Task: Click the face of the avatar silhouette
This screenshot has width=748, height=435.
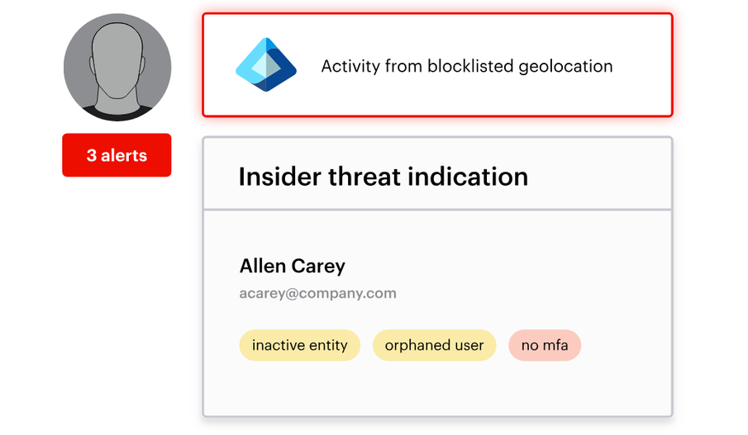Action: click(x=117, y=57)
